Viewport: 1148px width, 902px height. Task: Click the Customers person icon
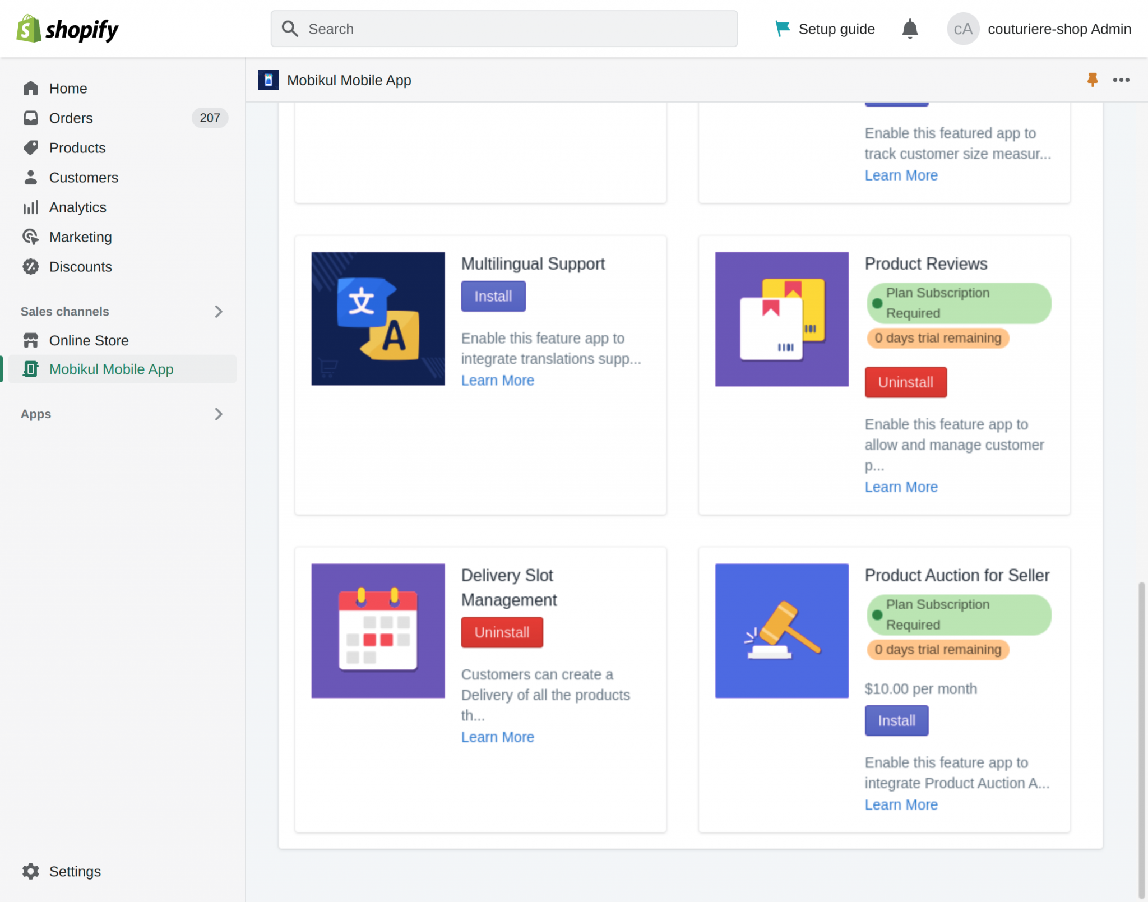coord(31,177)
